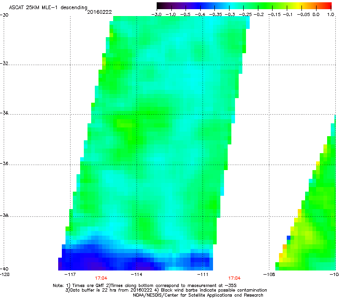Click the 'ASCAT 25KM MLE-1 descending' title
Screen dimensions: 339x298
click(48, 8)
